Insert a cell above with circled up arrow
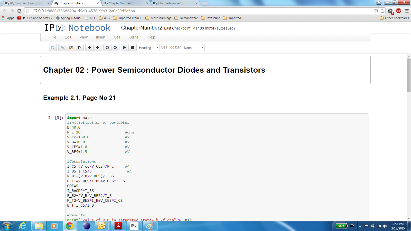 pyautogui.click(x=107, y=47)
